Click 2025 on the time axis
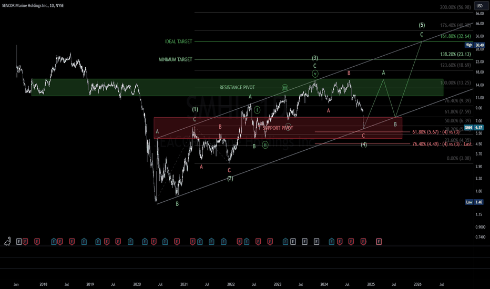Screen dimensions: 490x289 (371, 284)
